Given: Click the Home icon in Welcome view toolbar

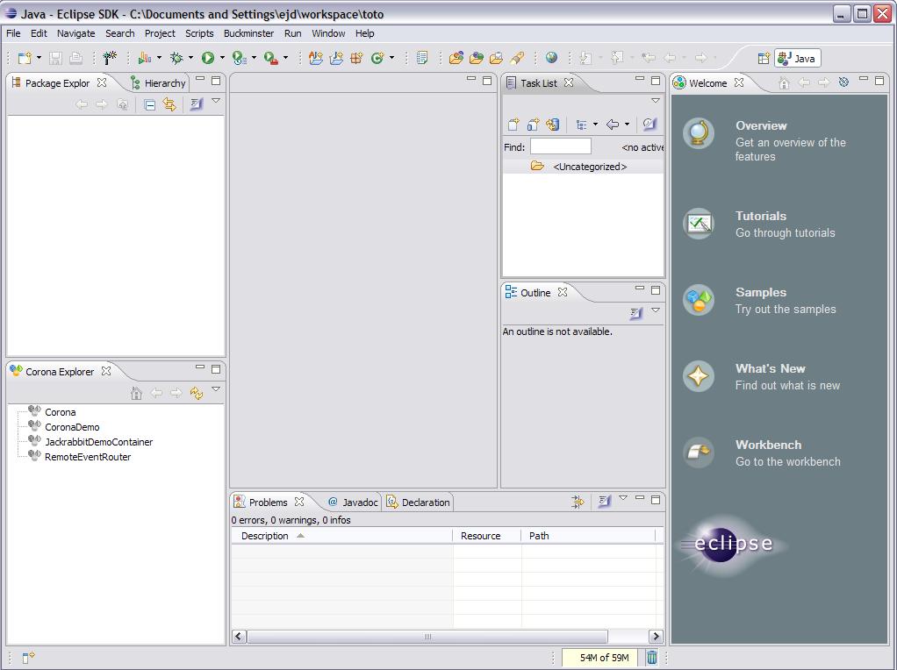Looking at the screenshot, I should (x=784, y=83).
